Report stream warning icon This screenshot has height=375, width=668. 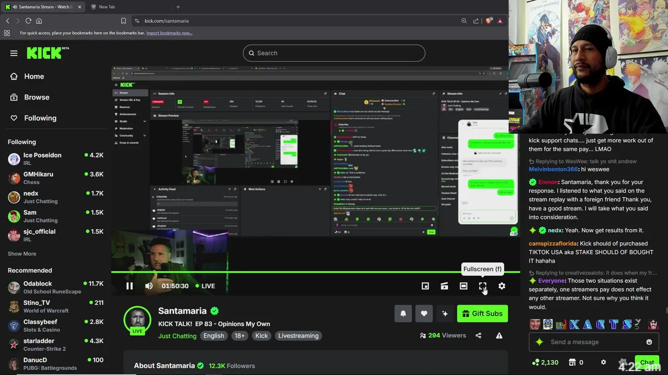click(x=499, y=335)
